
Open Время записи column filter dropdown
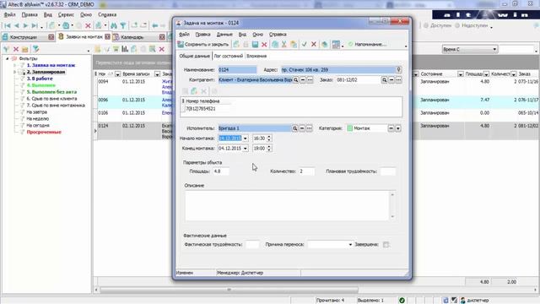157,74
